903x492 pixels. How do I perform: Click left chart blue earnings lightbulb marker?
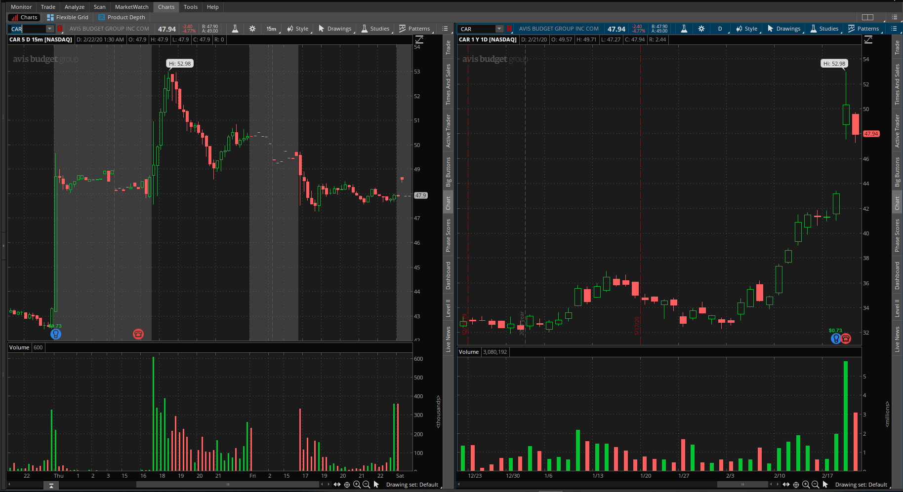[x=56, y=334]
